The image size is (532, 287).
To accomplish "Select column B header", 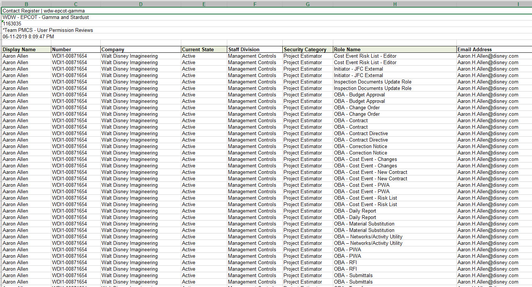I will point(26,4).
